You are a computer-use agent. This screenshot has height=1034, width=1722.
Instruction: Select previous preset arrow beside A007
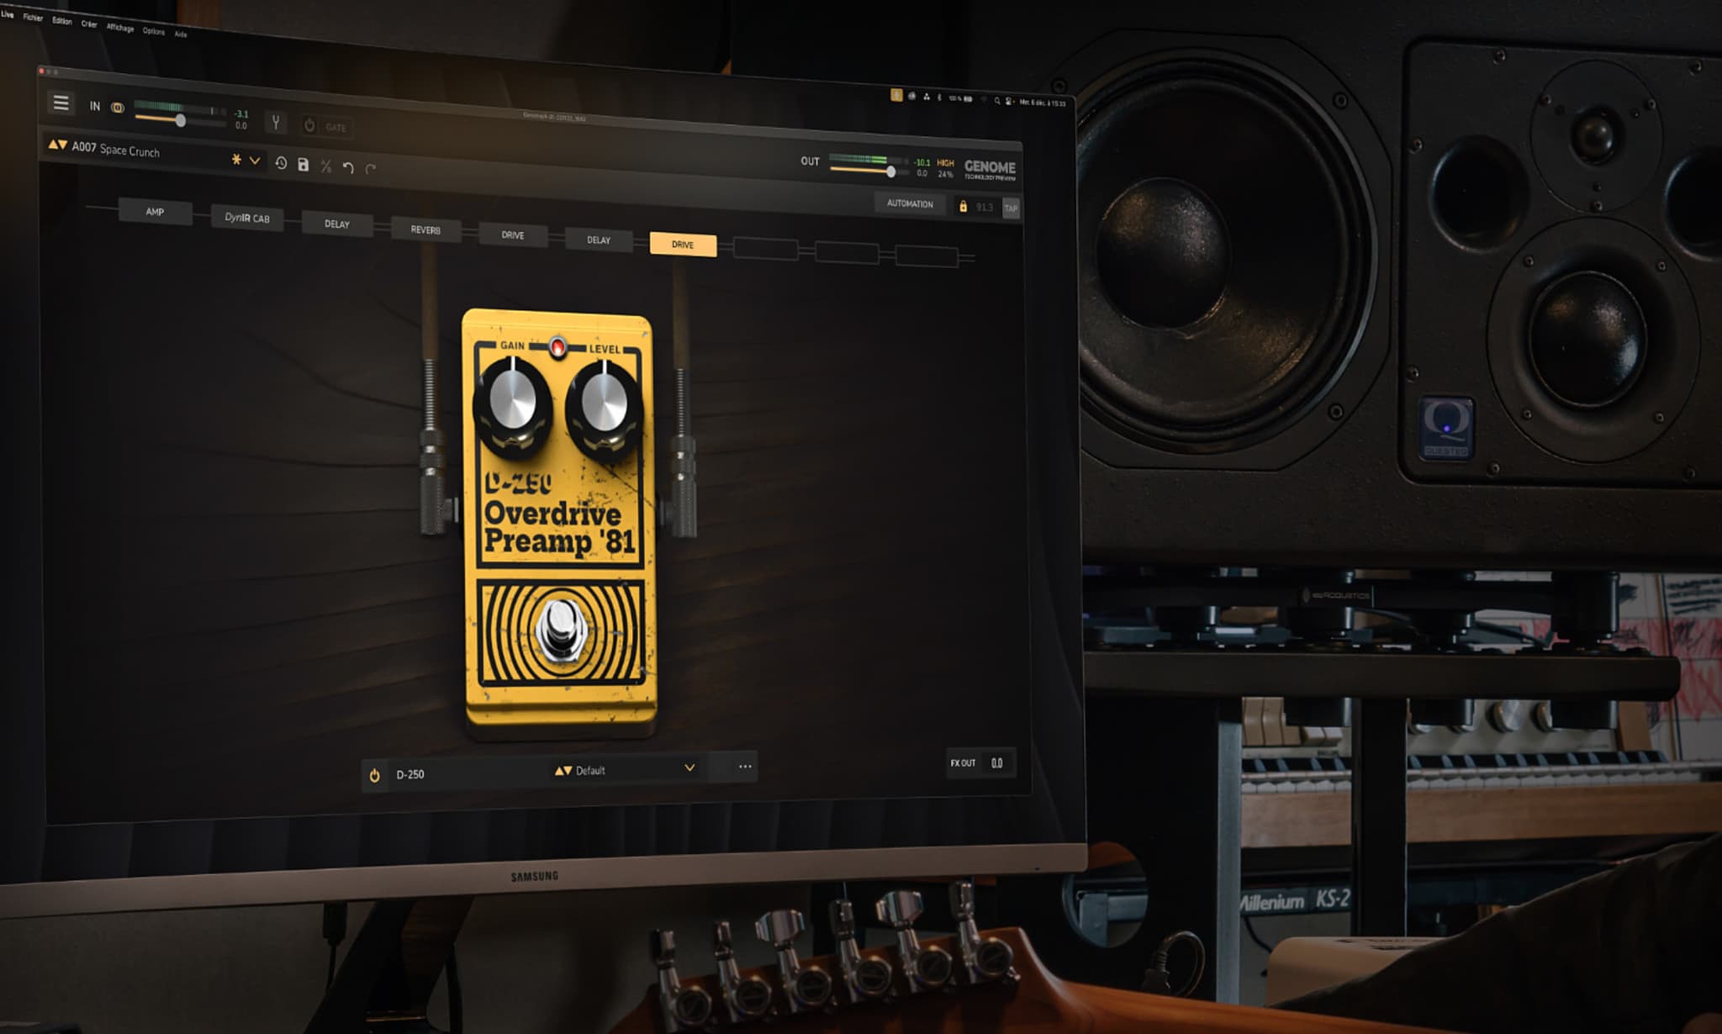point(52,145)
